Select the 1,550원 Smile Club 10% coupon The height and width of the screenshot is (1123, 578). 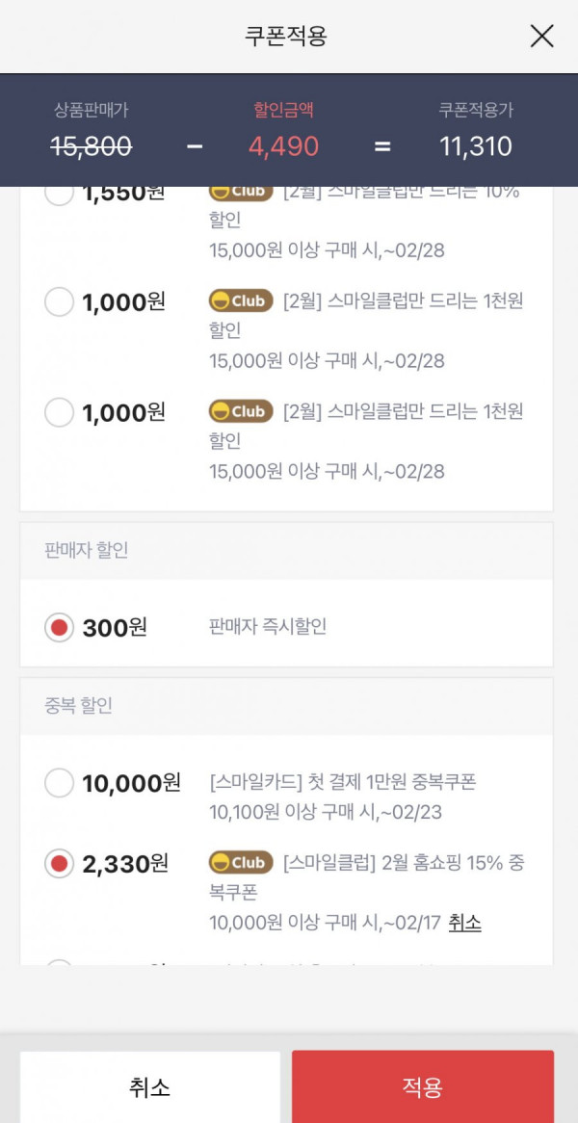point(59,194)
